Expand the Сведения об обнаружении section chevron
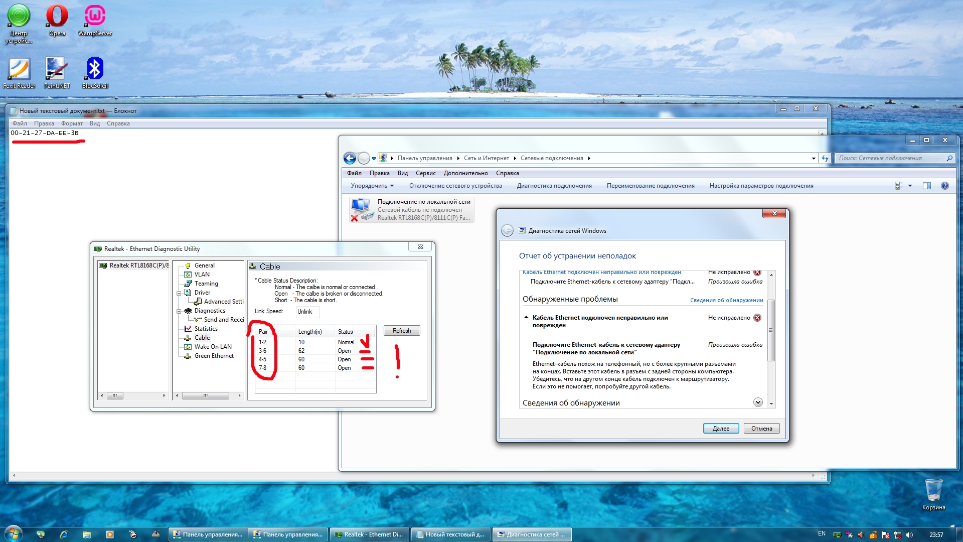Viewport: 963px width, 542px height. (758, 402)
